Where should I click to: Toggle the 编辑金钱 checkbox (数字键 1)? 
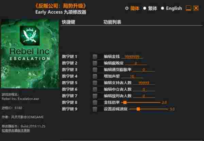(x=95, y=57)
